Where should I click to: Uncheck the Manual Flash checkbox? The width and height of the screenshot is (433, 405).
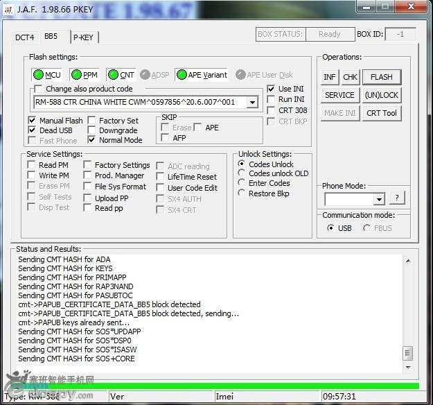[32, 121]
